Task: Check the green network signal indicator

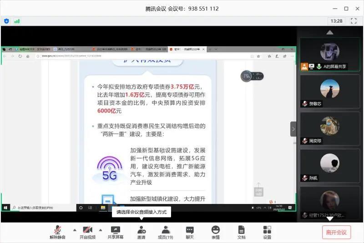Action: [17, 21]
